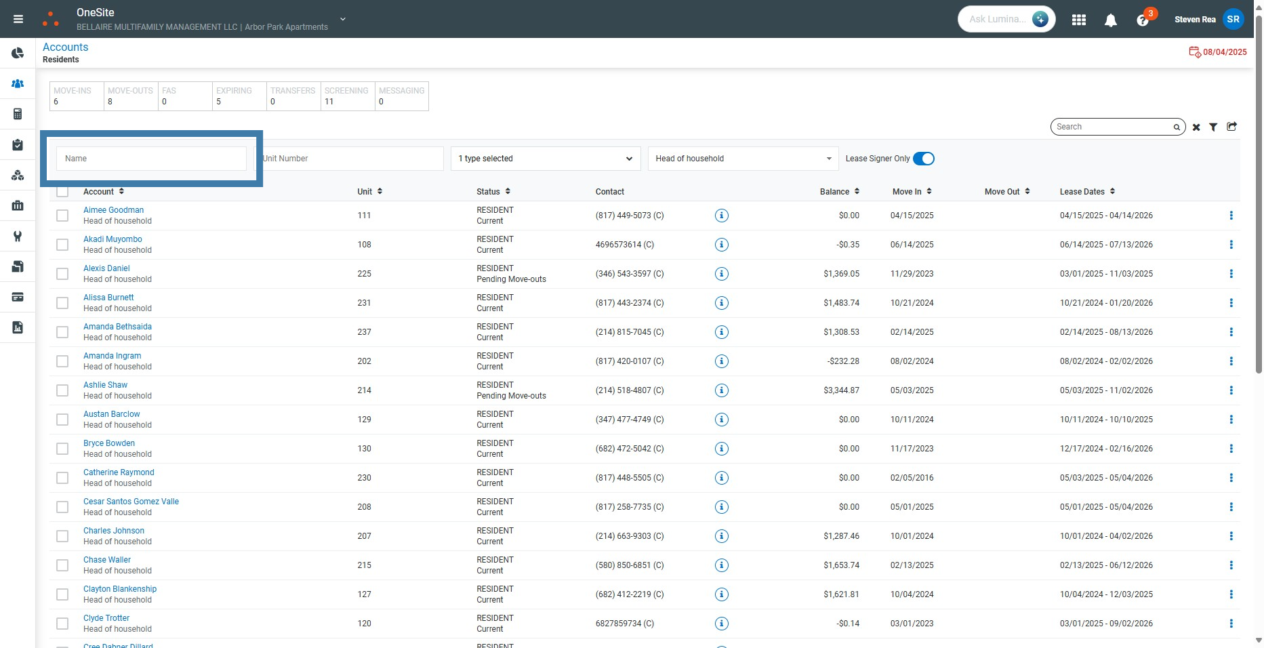This screenshot has height=648, width=1264.
Task: Open info icon for Aimee Goodman
Action: coord(722,216)
